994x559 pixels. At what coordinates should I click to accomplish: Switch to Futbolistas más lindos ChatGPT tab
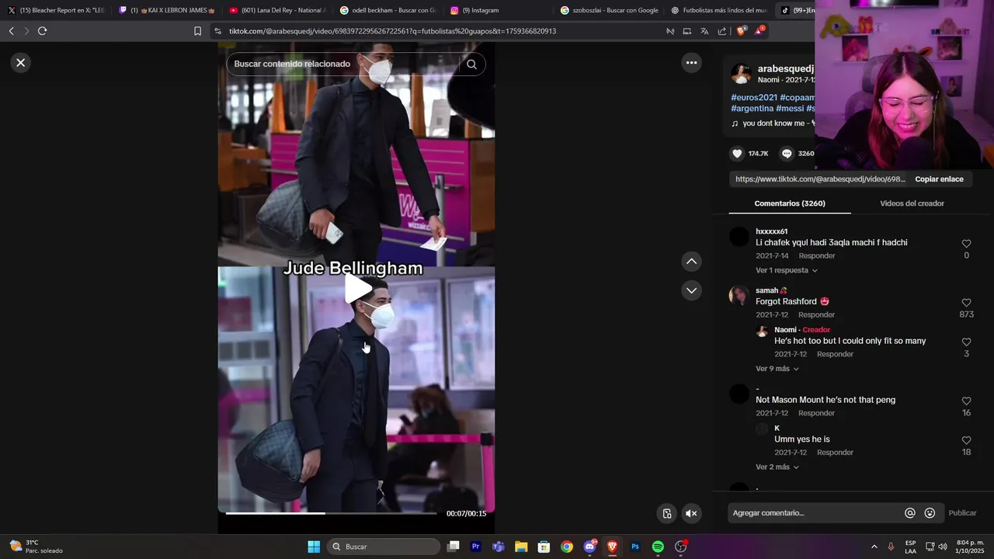point(720,10)
